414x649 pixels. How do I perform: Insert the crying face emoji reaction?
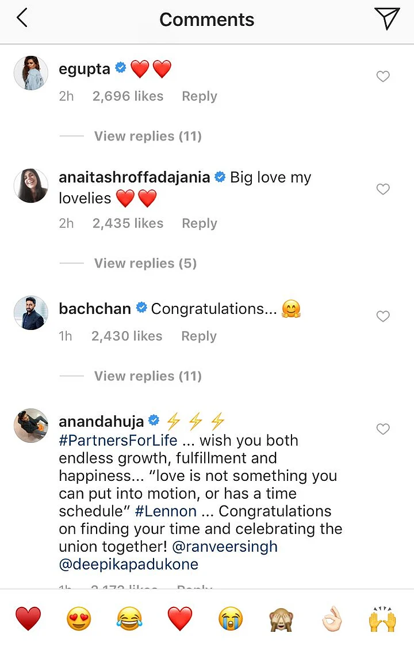click(x=231, y=620)
